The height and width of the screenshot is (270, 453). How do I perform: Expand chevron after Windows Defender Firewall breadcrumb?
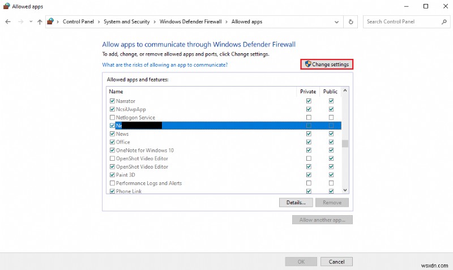[226, 22]
